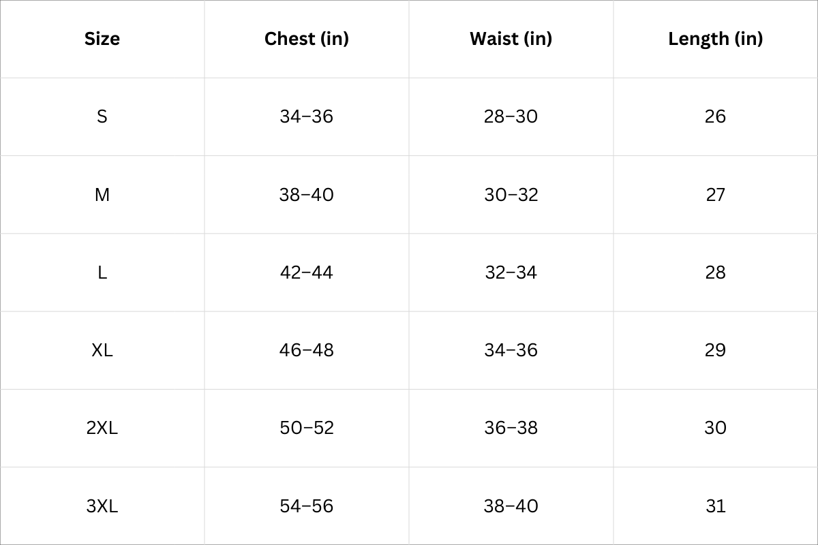Select the Chest (in) column header

pos(306,39)
